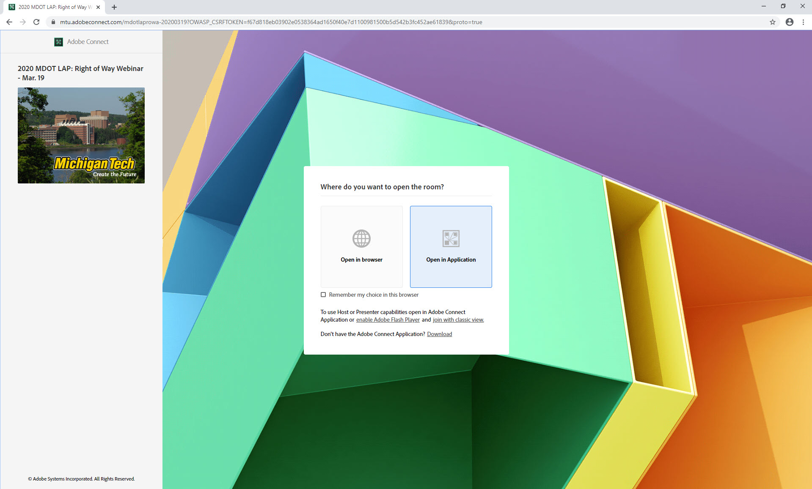Click the globe icon for browser option

coord(361,239)
